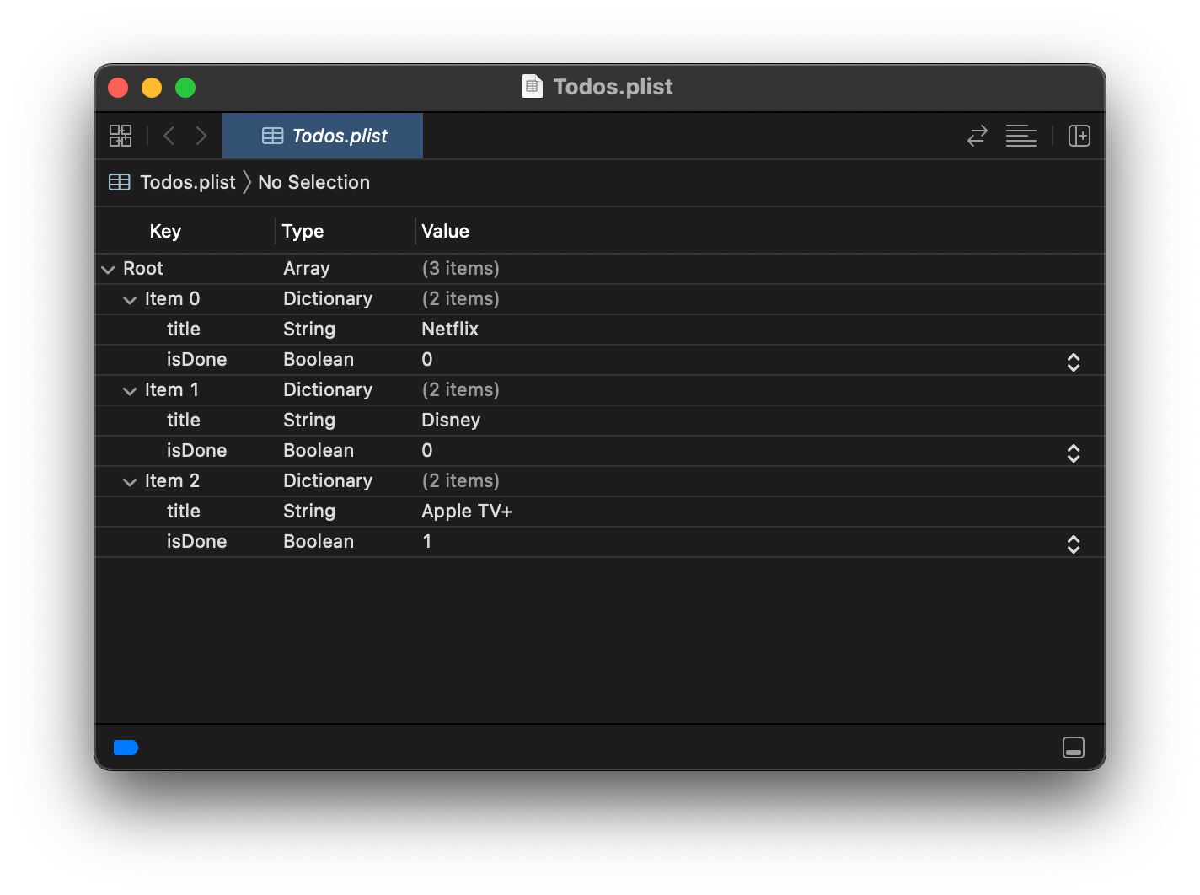Image resolution: width=1200 pixels, height=895 pixels.
Task: Collapse the Item 1 dictionary
Action: coord(130,391)
